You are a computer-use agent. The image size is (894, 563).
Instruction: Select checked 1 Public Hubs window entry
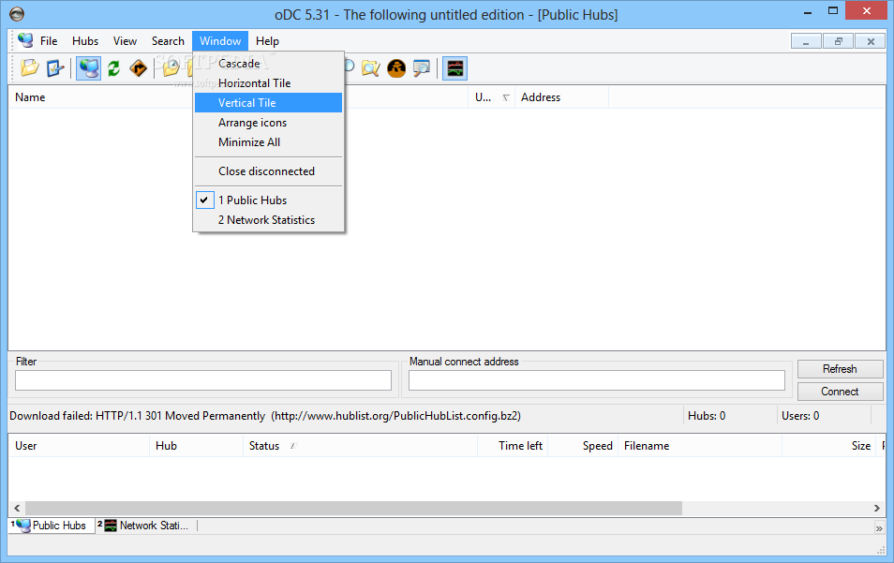[x=269, y=200]
